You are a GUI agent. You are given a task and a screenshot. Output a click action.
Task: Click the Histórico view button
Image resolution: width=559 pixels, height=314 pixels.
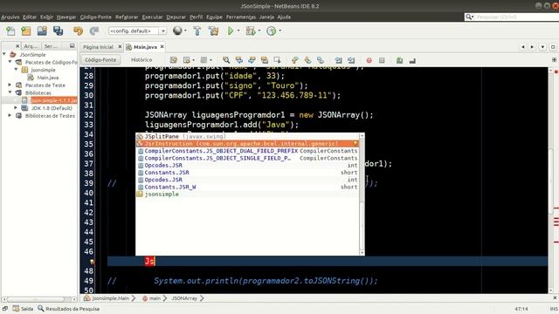tap(141, 60)
